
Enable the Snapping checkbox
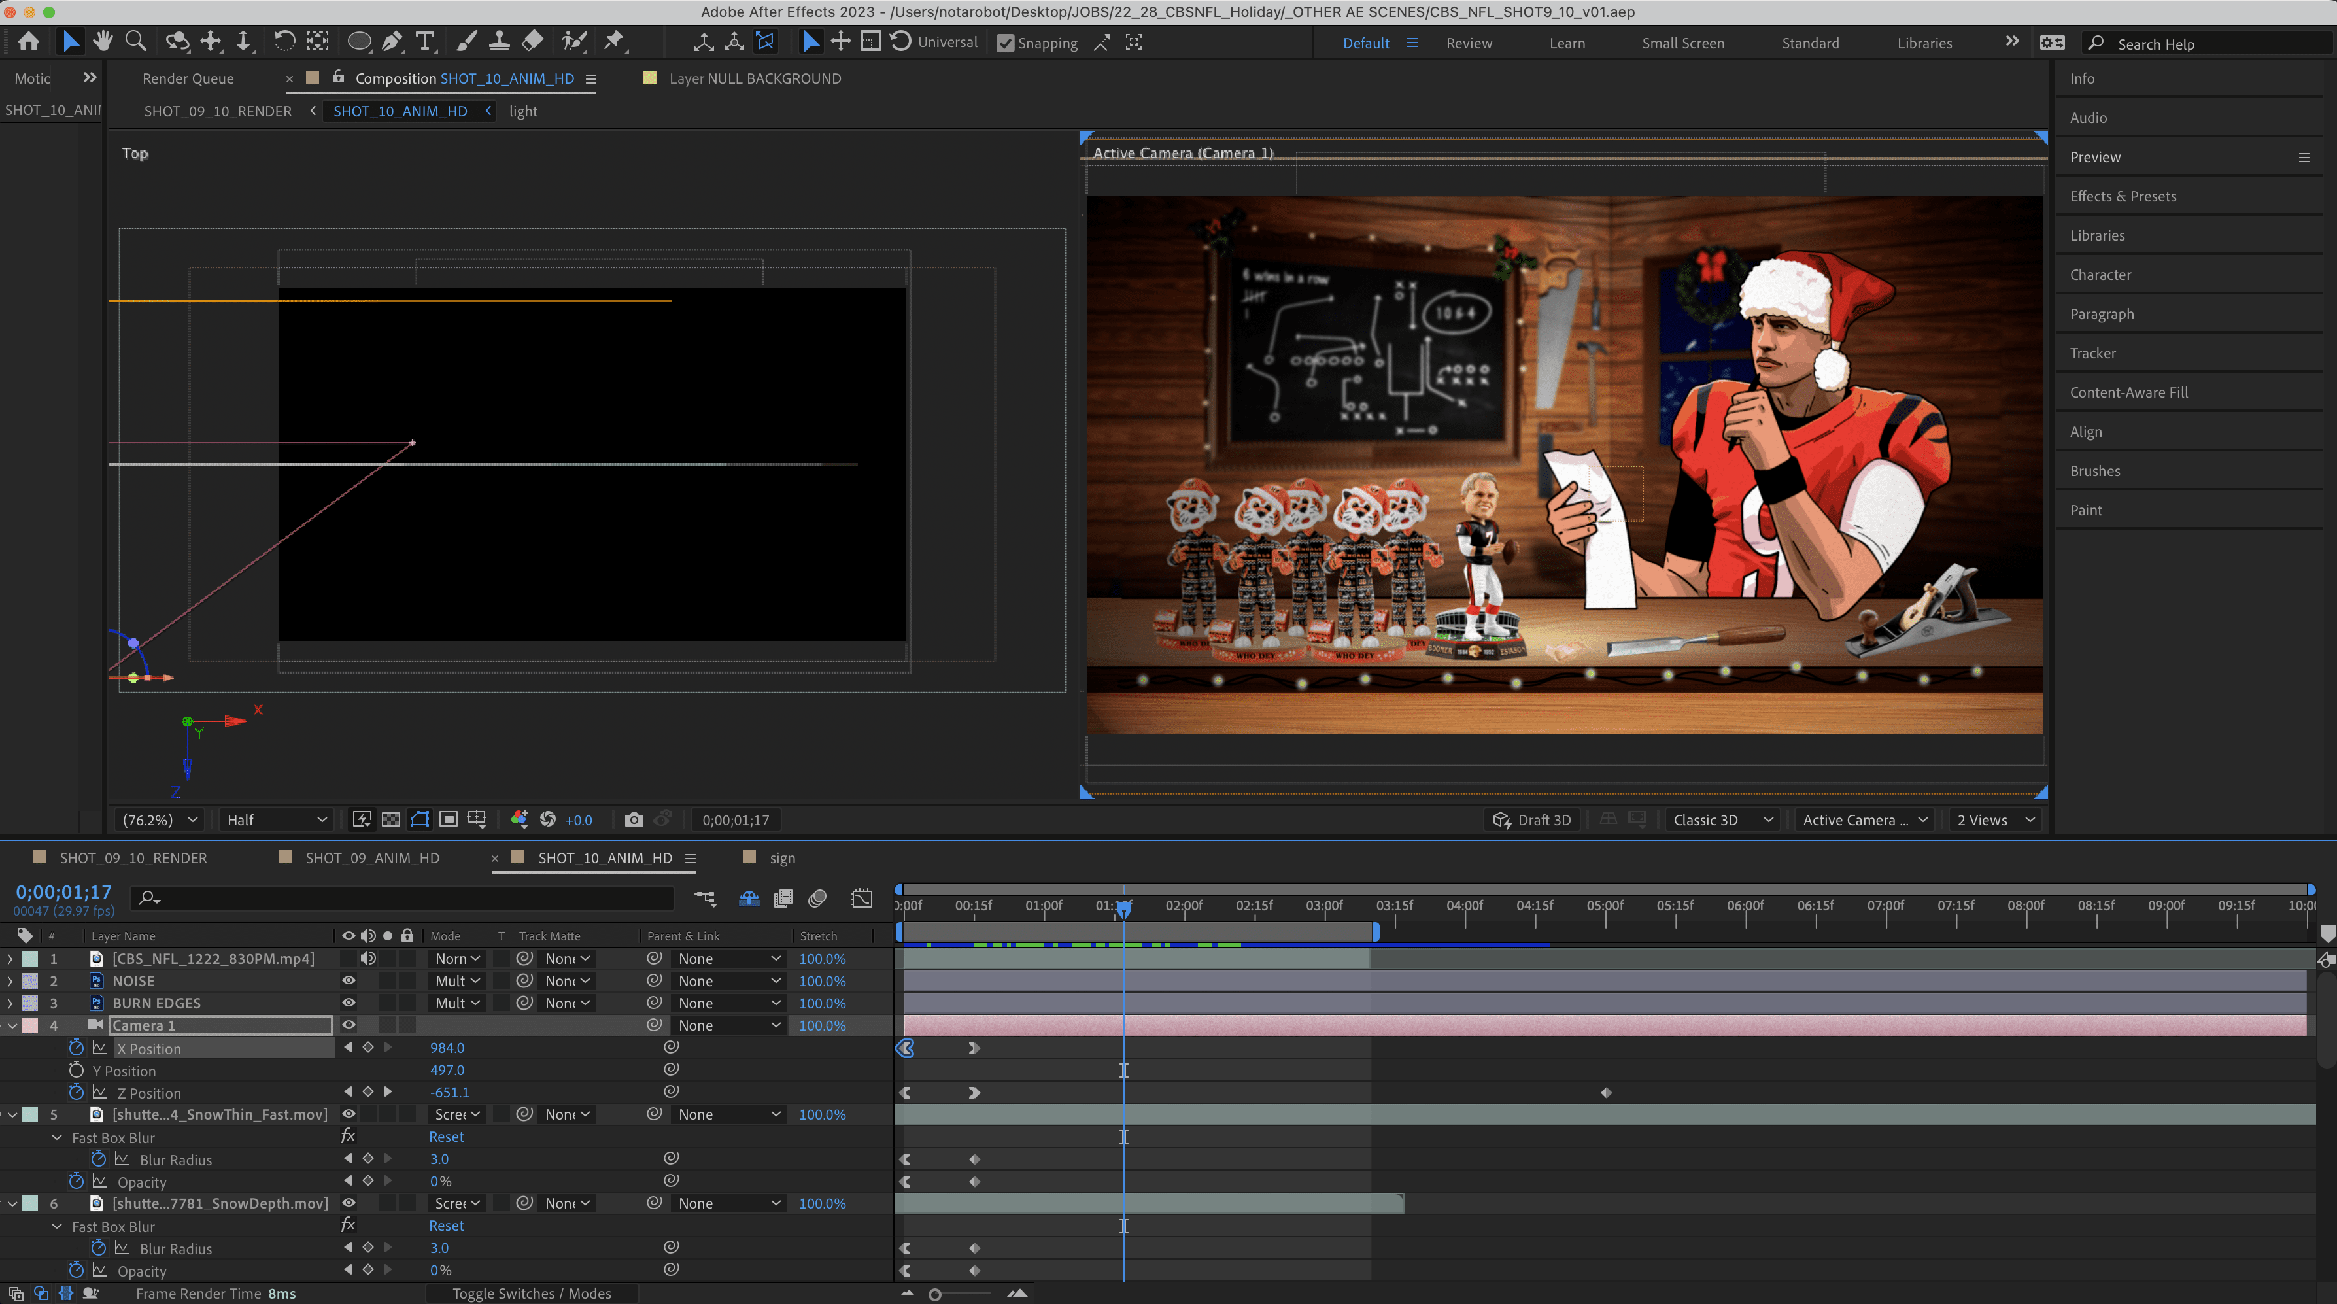[1005, 43]
